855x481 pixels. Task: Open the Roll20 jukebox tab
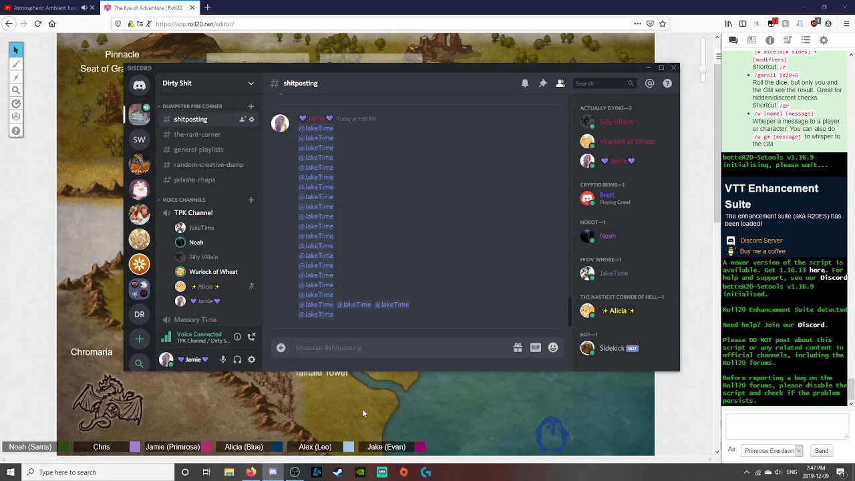[788, 40]
